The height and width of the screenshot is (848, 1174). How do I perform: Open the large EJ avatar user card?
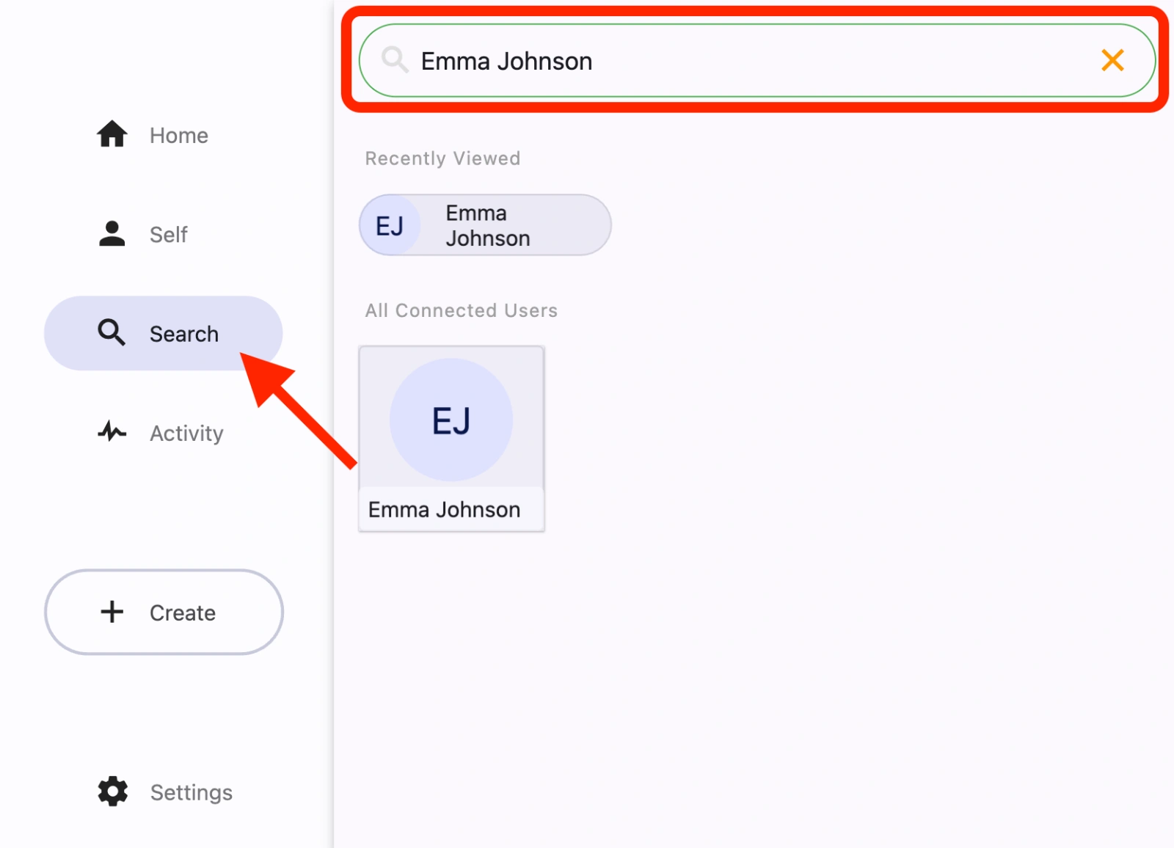click(451, 420)
